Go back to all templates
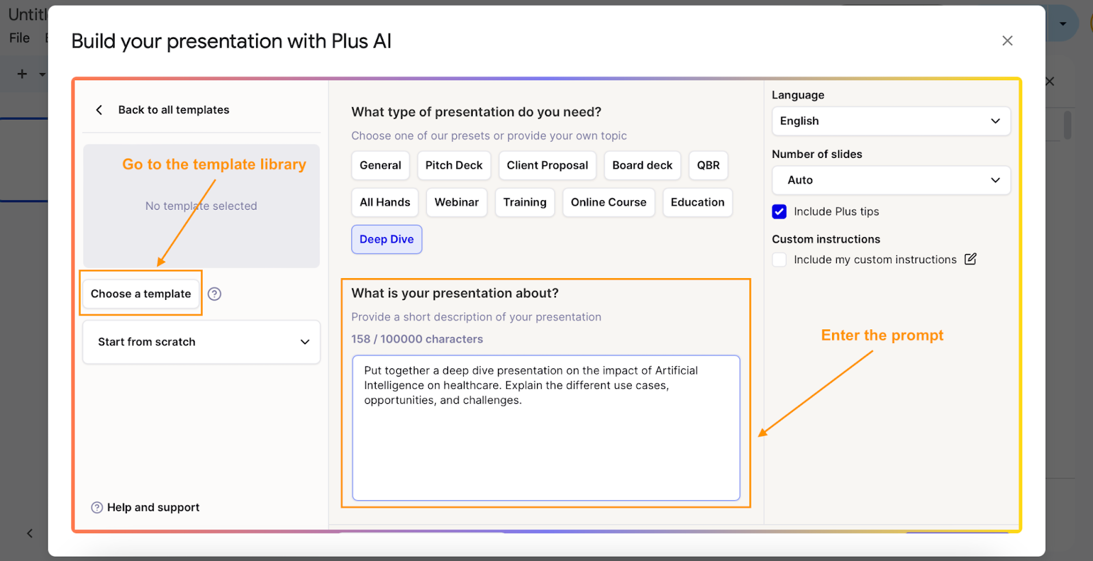The width and height of the screenshot is (1093, 561). coord(174,110)
